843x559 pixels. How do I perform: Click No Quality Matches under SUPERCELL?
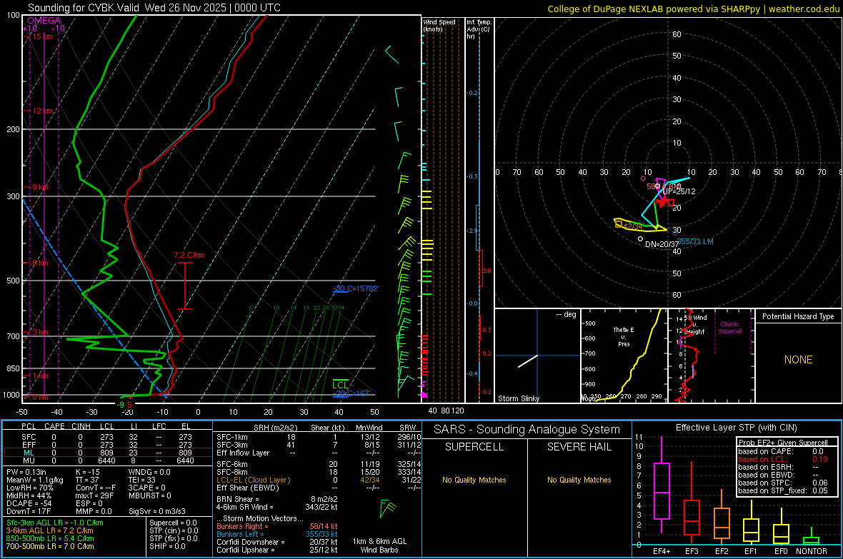[474, 480]
